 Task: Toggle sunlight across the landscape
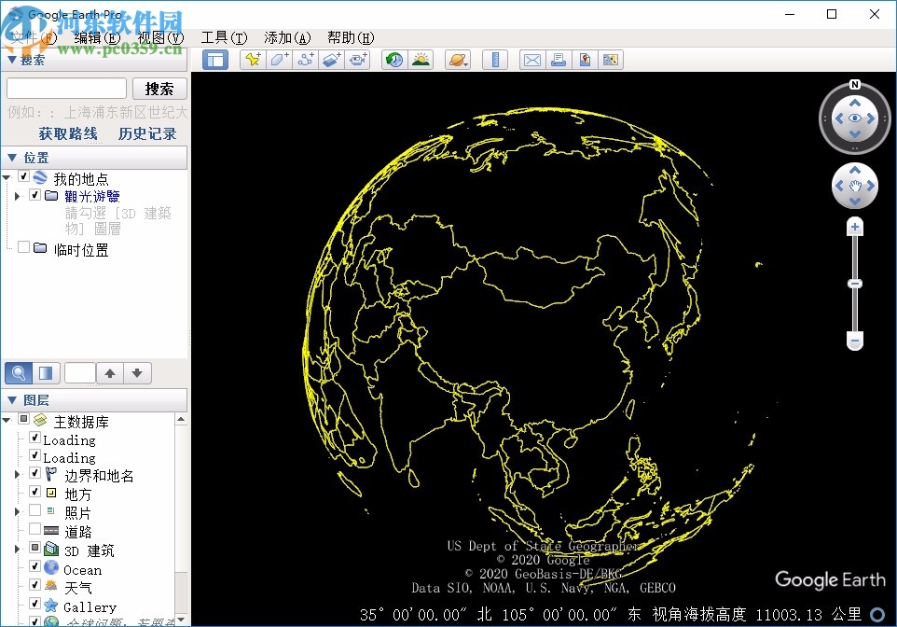click(421, 60)
